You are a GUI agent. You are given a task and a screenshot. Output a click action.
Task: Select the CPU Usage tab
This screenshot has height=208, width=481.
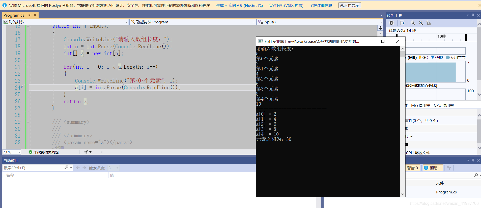(444, 105)
